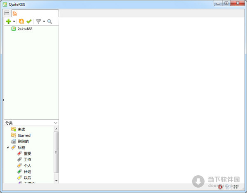Open the main menu button

7,13
